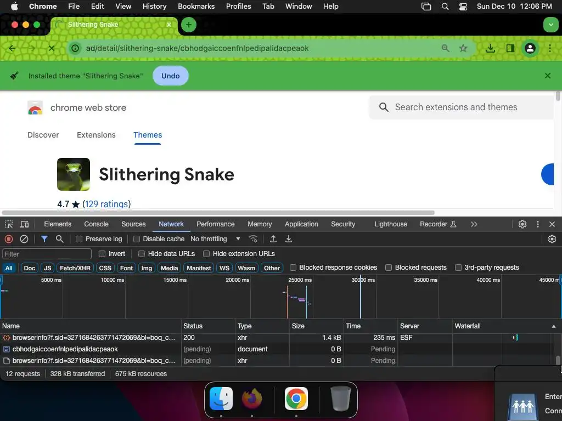
Task: Check Hide data URLs
Action: 142,254
